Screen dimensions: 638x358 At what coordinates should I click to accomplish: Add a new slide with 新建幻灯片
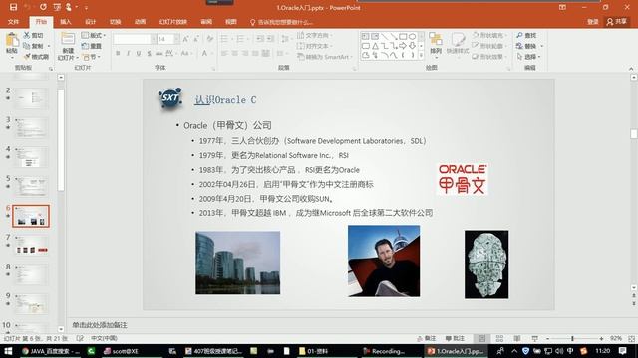pyautogui.click(x=68, y=46)
